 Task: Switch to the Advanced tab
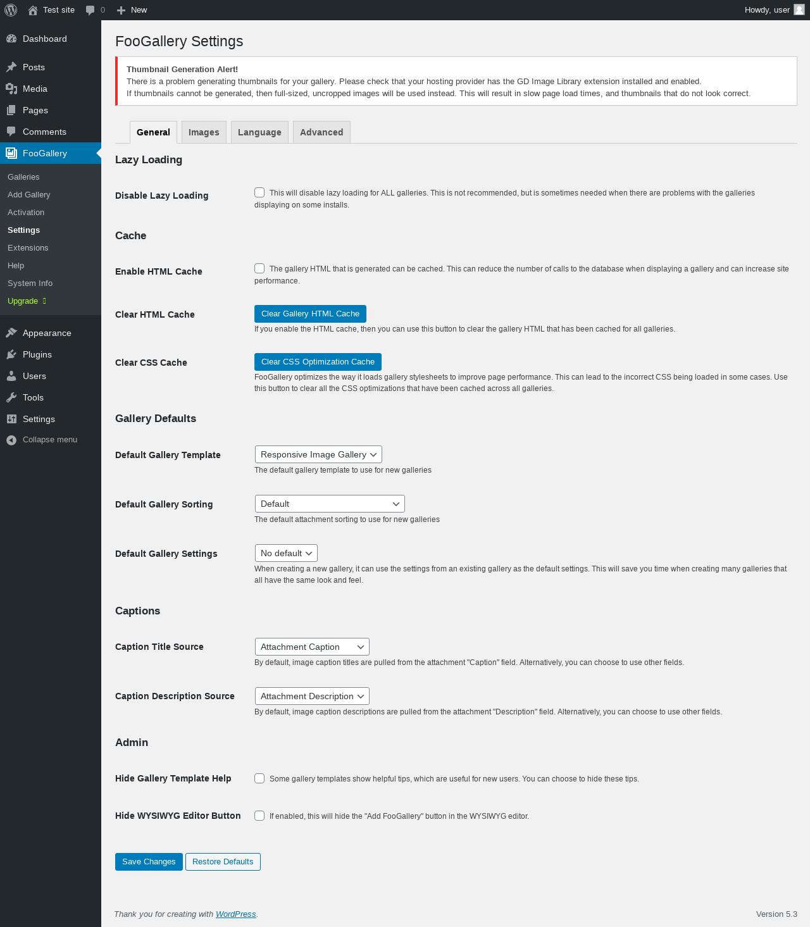tap(321, 132)
